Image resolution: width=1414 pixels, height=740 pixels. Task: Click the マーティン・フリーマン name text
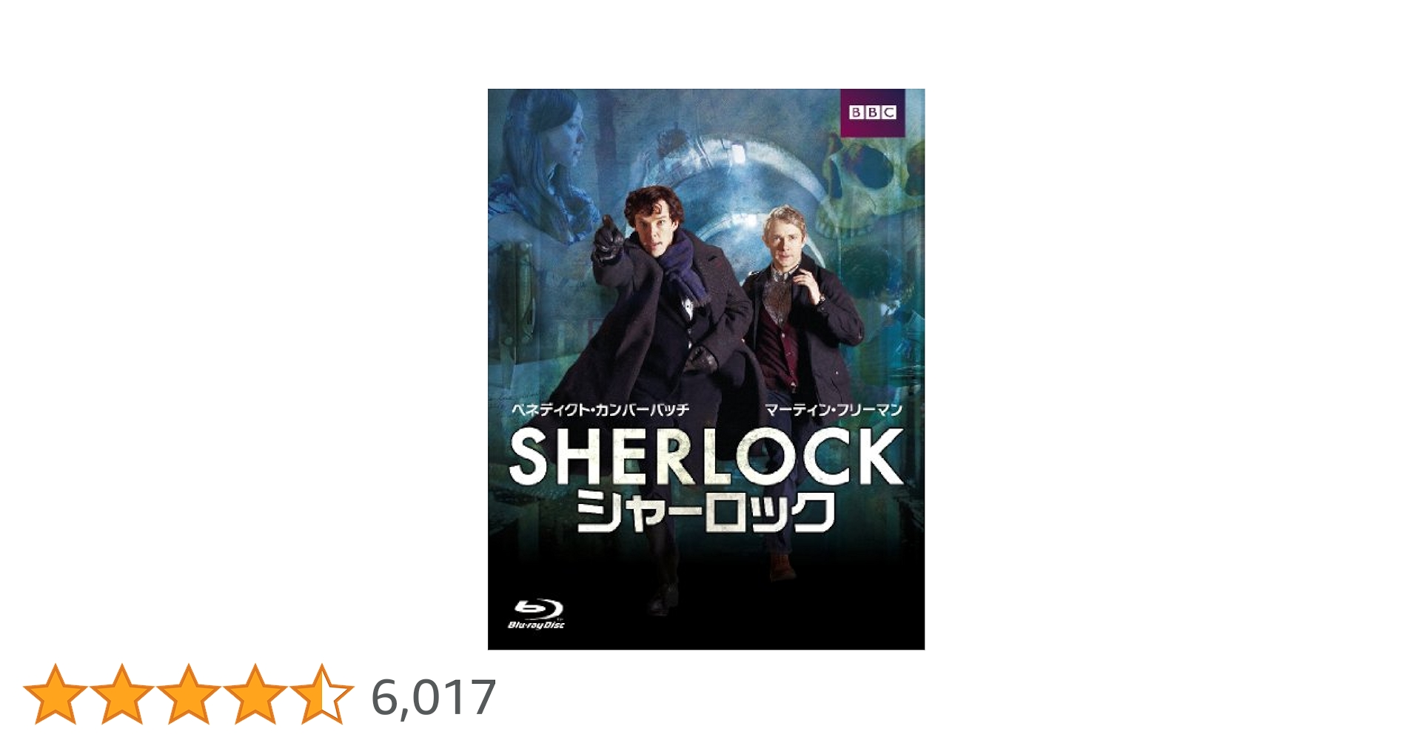tap(834, 409)
